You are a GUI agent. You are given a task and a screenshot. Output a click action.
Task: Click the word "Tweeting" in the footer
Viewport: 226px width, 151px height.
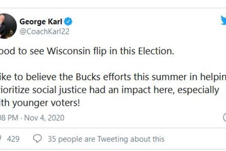113,139
